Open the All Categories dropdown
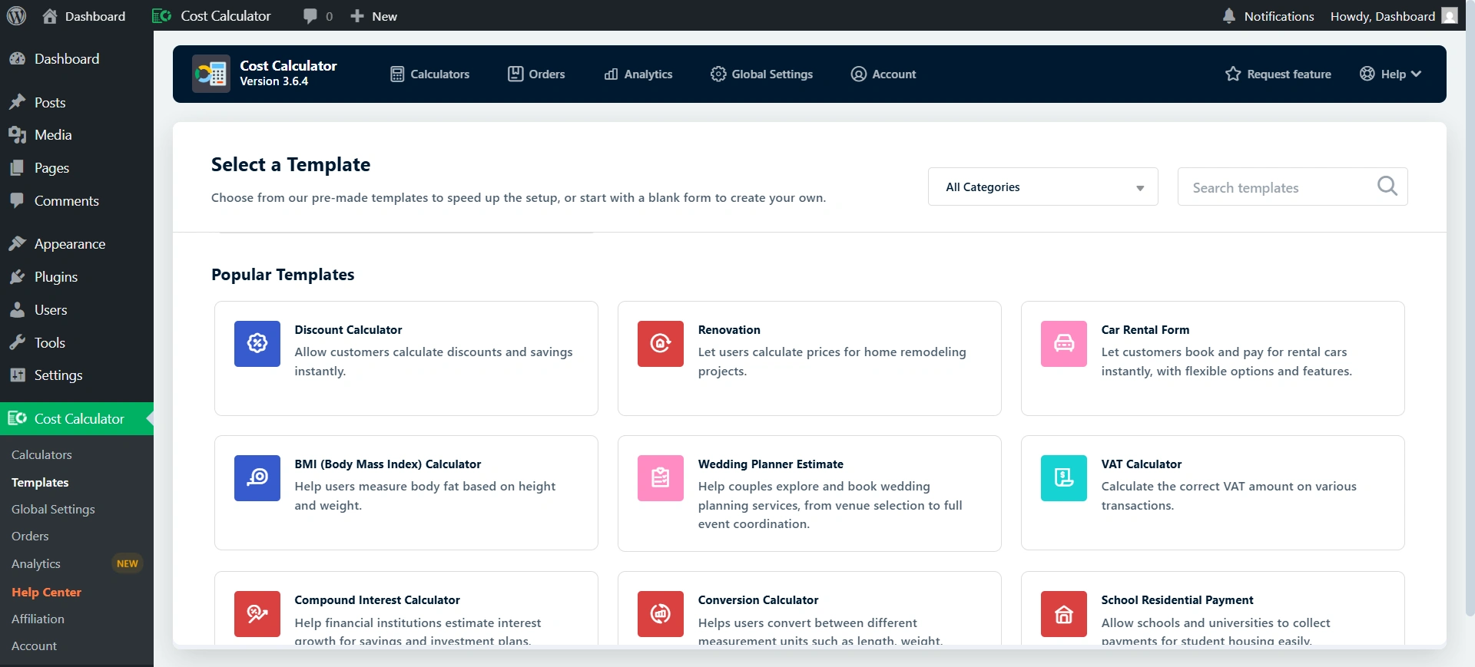 [1042, 187]
